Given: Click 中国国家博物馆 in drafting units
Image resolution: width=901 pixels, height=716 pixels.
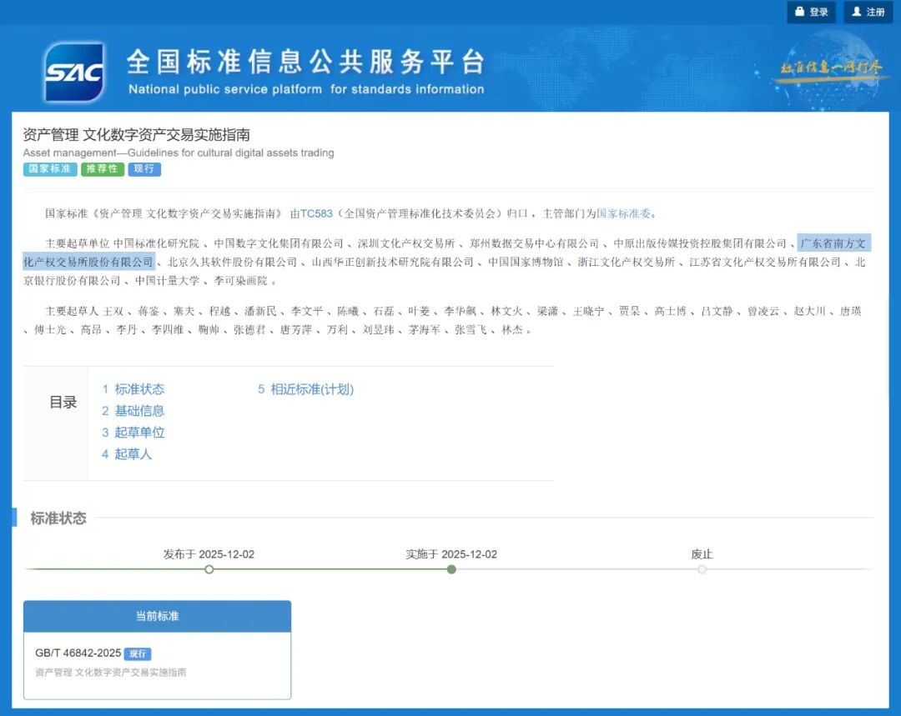Looking at the screenshot, I should pyautogui.click(x=526, y=263).
